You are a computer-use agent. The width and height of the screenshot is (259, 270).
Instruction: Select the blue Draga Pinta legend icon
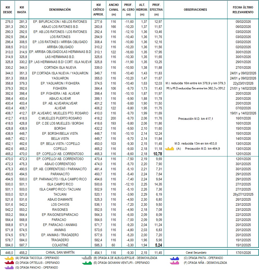175,258
